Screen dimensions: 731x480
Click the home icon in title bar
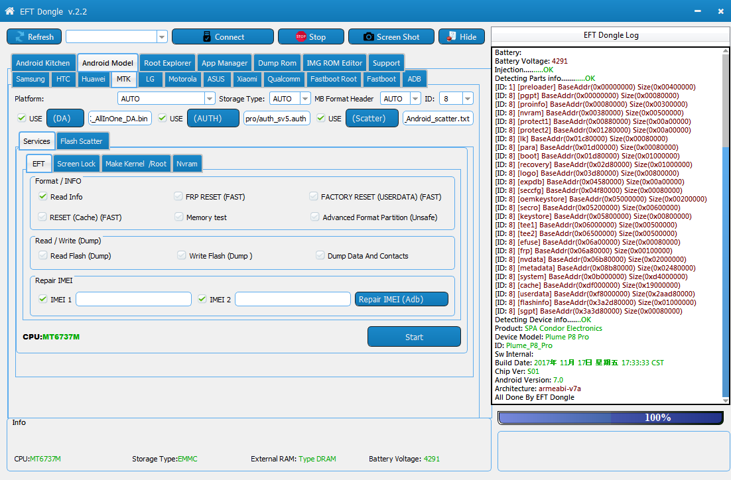click(x=9, y=11)
